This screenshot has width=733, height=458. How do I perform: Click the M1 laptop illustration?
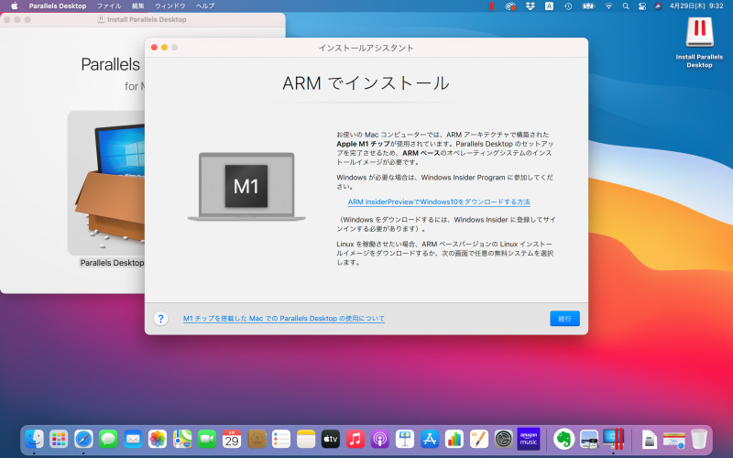(x=246, y=186)
